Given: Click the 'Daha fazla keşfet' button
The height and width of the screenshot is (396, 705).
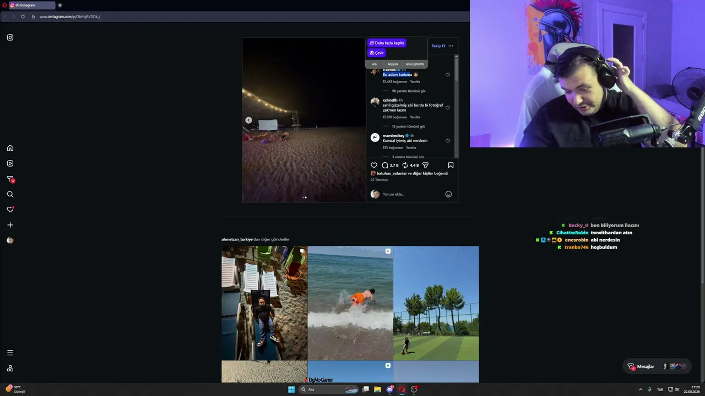Looking at the screenshot, I should [387, 43].
